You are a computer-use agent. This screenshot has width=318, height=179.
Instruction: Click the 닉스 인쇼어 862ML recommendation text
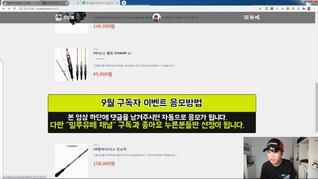point(135,155)
